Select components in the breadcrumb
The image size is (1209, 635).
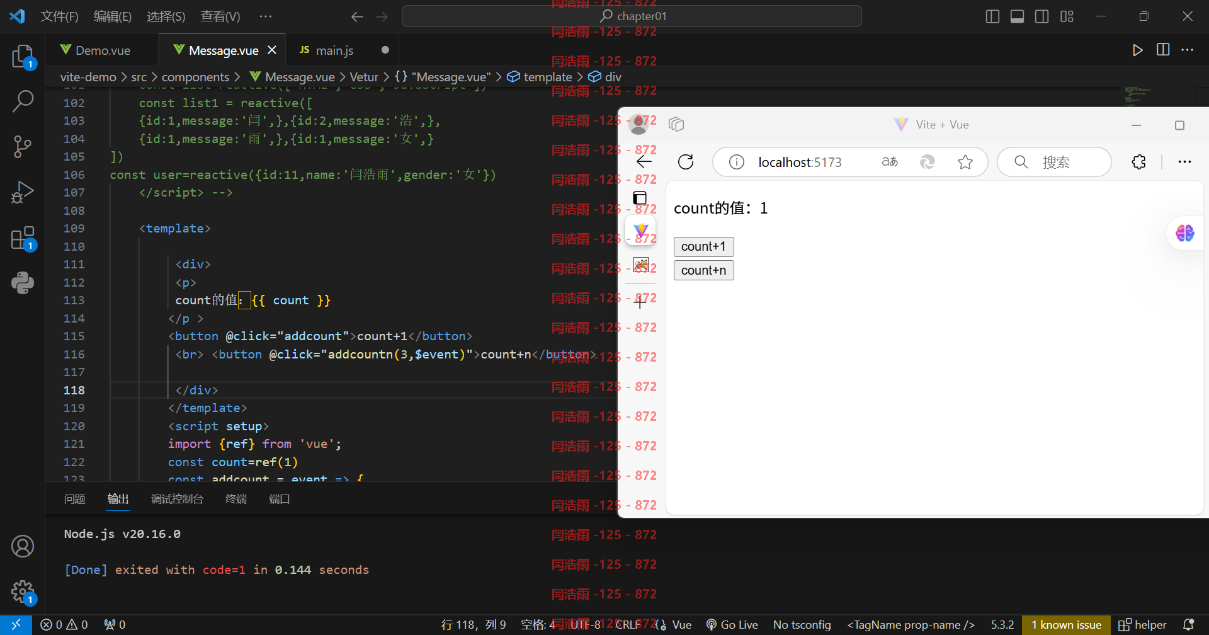click(195, 77)
